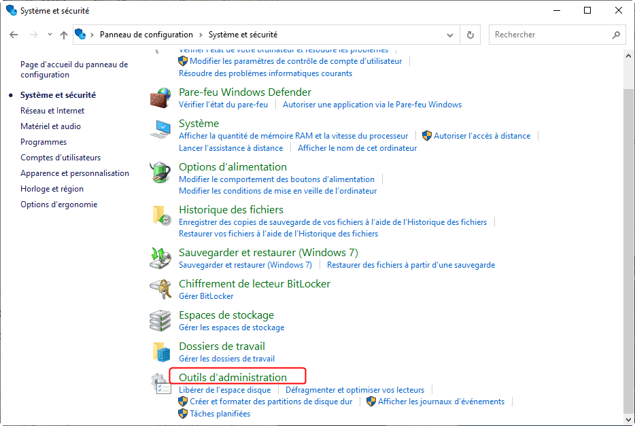Click Lancer l'assistance à distance
Viewport: 635px width, 426px height.
[231, 148]
